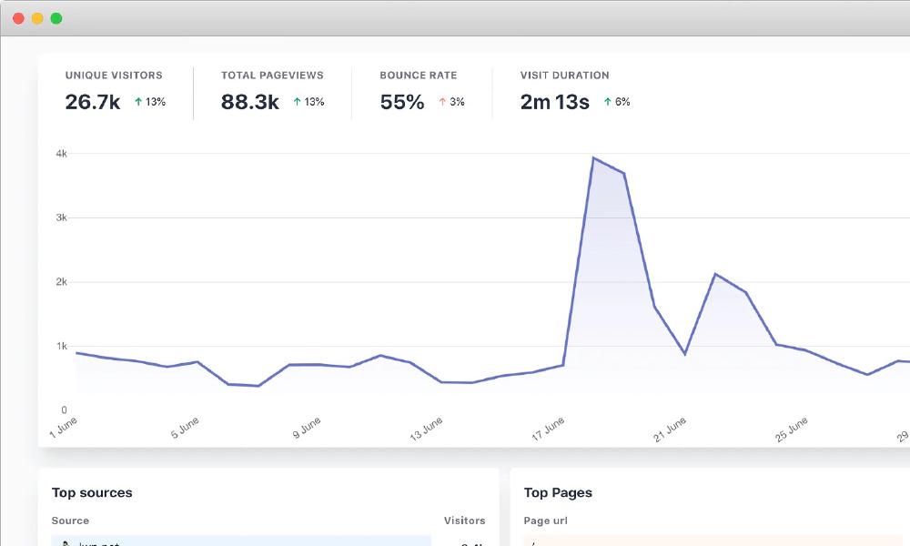910x546 pixels.
Task: Click the 13 June x-axis label
Action: pyautogui.click(x=427, y=429)
